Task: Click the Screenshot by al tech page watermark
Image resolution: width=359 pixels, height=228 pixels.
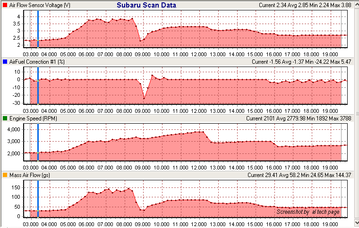Action: 308,212
